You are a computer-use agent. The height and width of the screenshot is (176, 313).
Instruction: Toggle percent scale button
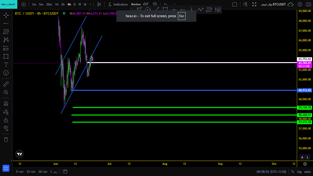click(x=293, y=172)
